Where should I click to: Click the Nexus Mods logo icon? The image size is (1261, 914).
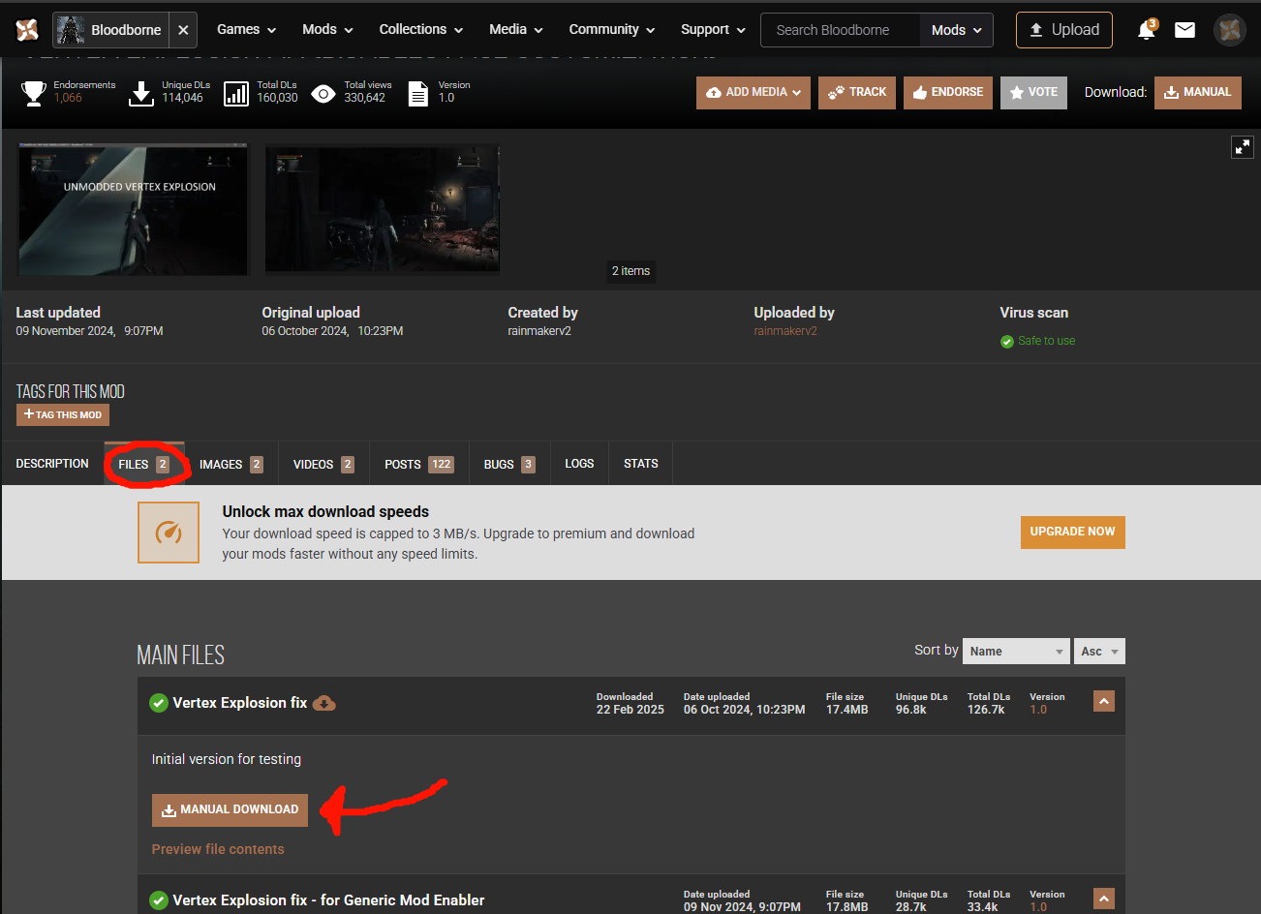[27, 30]
